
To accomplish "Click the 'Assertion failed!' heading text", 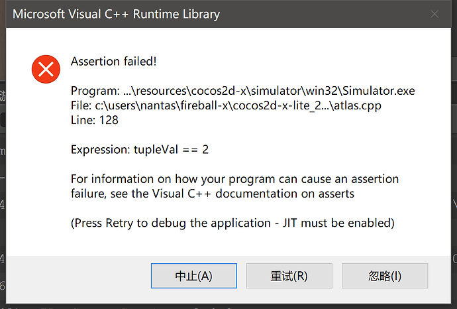I will point(113,62).
